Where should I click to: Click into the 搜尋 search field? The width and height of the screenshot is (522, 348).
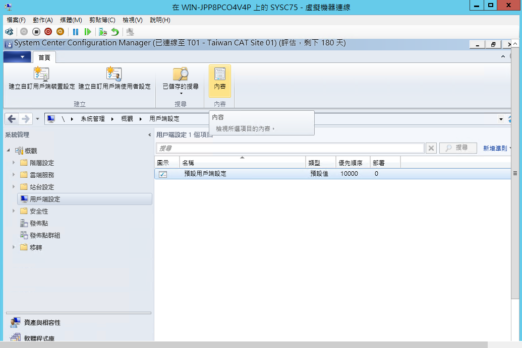click(x=289, y=148)
